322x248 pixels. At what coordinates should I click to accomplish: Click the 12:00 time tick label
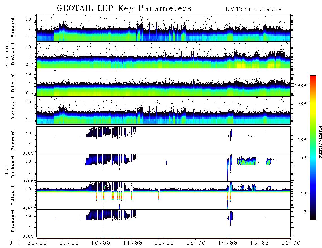click(164, 243)
